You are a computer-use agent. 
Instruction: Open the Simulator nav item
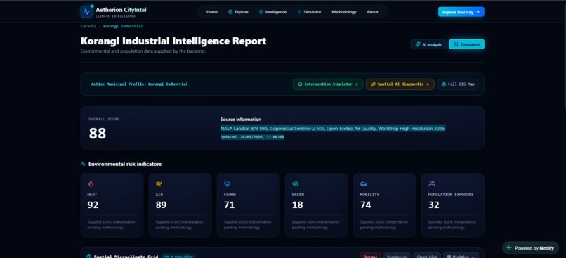point(309,12)
